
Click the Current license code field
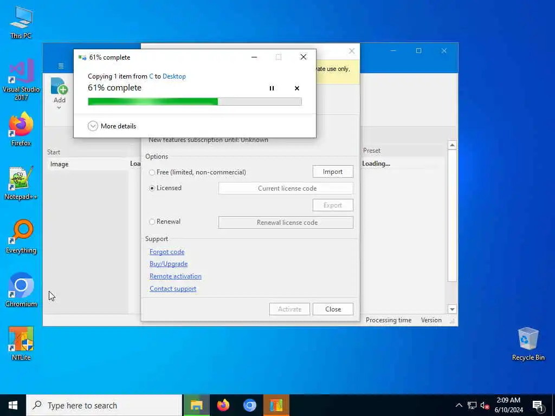coord(286,188)
